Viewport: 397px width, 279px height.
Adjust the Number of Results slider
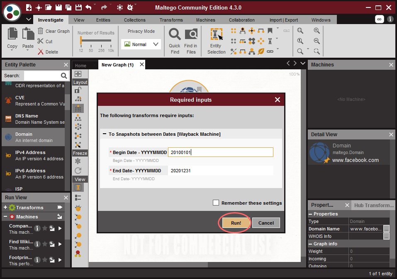tap(81, 41)
